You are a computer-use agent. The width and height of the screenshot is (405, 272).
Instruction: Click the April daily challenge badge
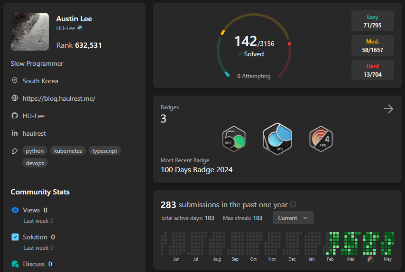coord(321,139)
